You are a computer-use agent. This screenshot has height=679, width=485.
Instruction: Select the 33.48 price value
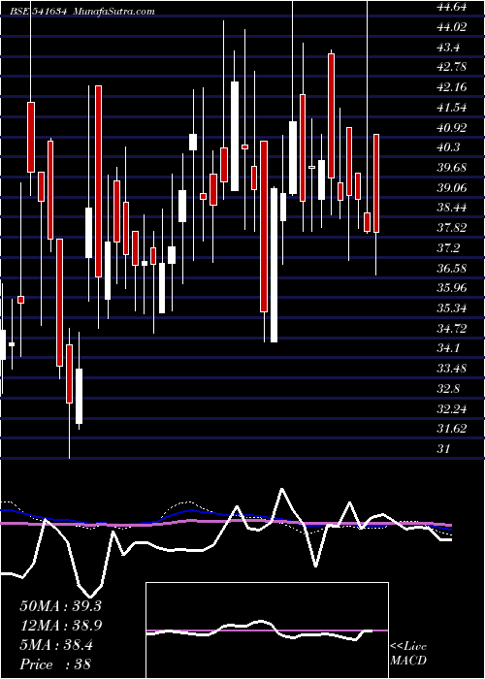(452, 369)
